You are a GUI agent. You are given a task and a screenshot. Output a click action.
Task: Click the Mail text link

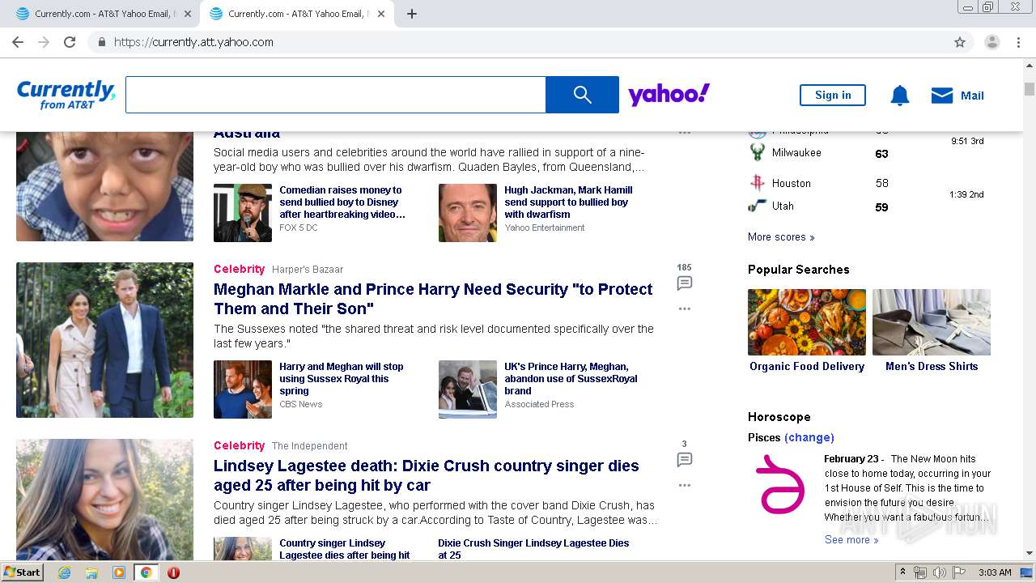click(972, 96)
